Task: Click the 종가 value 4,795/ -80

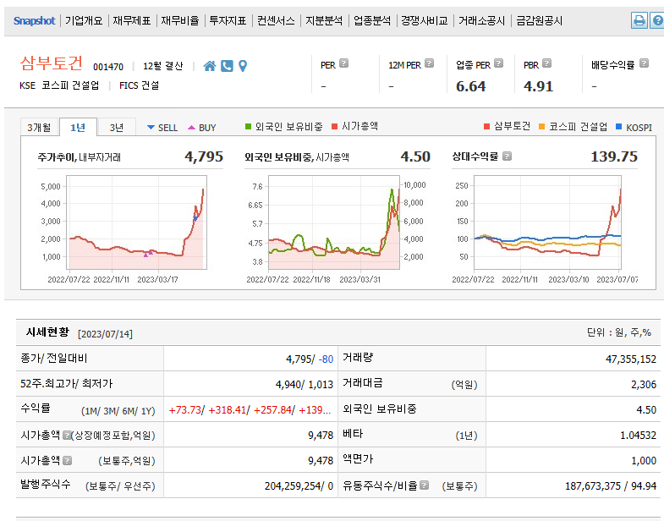Action: (x=310, y=359)
